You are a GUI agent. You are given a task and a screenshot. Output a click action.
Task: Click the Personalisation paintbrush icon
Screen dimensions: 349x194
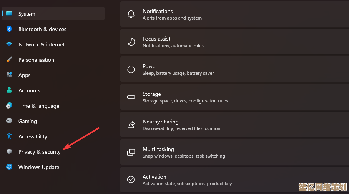click(x=9, y=59)
